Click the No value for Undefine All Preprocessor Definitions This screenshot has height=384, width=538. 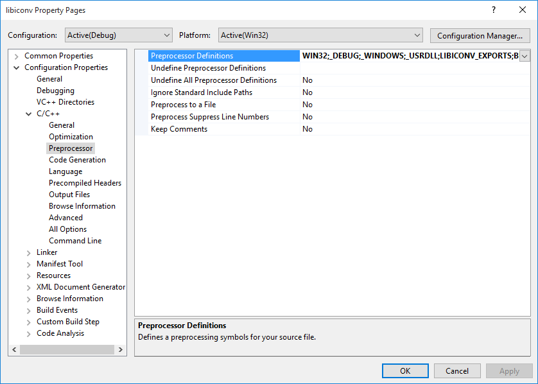[415, 80]
